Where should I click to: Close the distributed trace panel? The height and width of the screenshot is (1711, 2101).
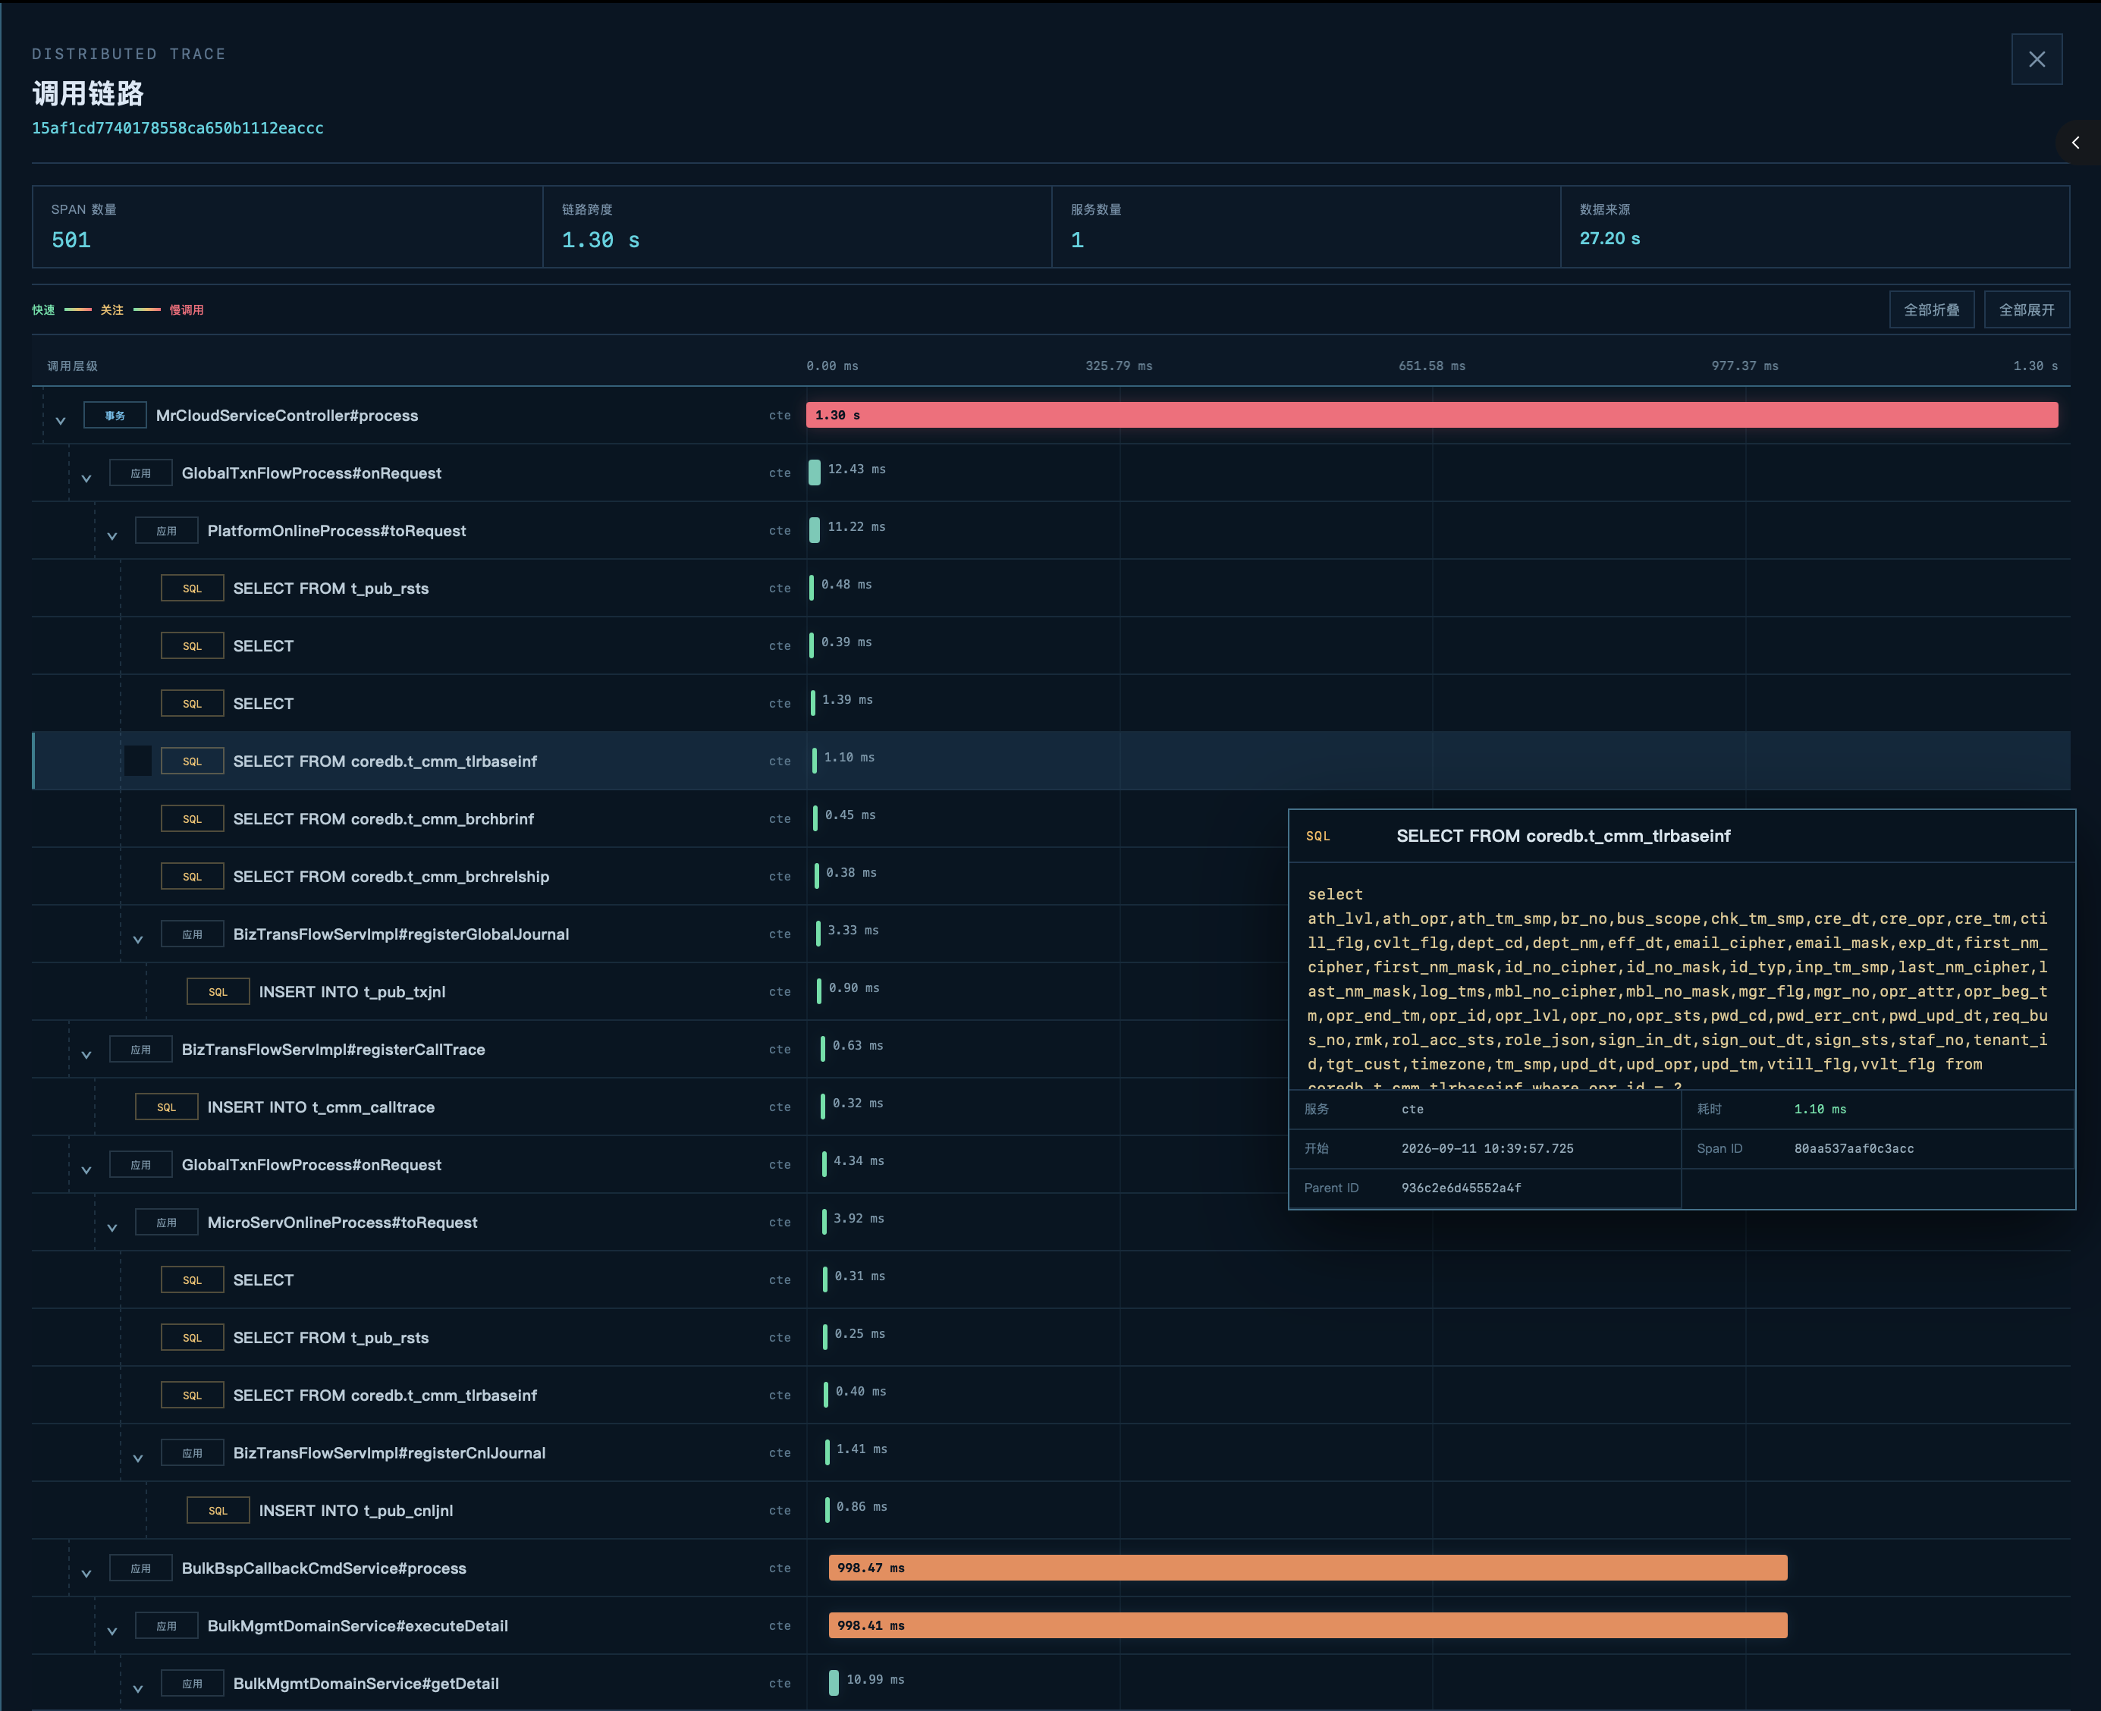(2036, 59)
